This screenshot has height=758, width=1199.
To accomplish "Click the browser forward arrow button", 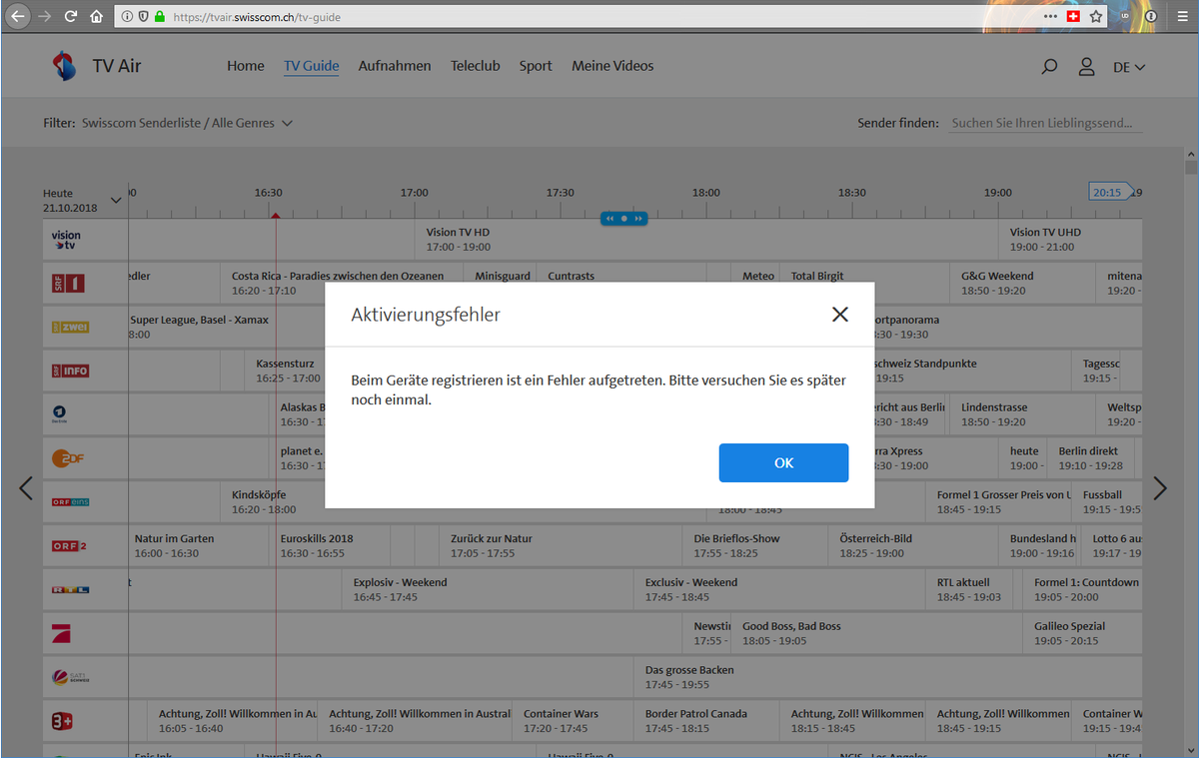I will [45, 16].
